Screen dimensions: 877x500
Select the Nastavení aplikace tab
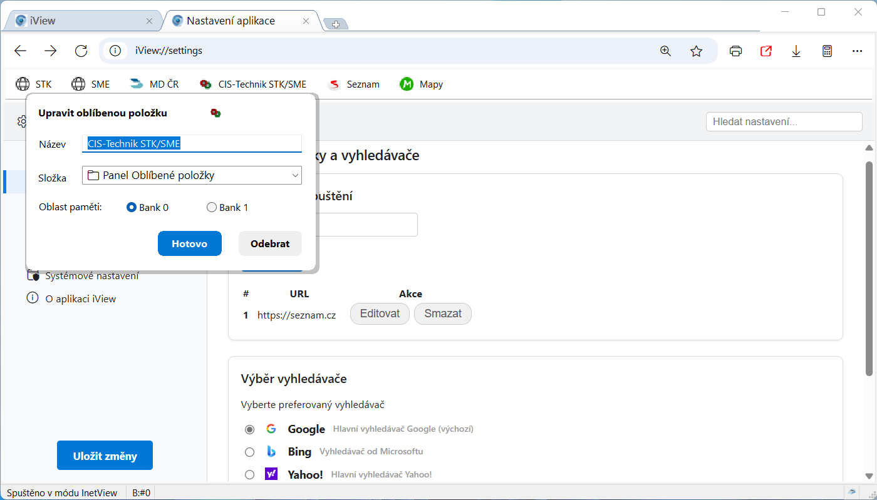click(243, 21)
